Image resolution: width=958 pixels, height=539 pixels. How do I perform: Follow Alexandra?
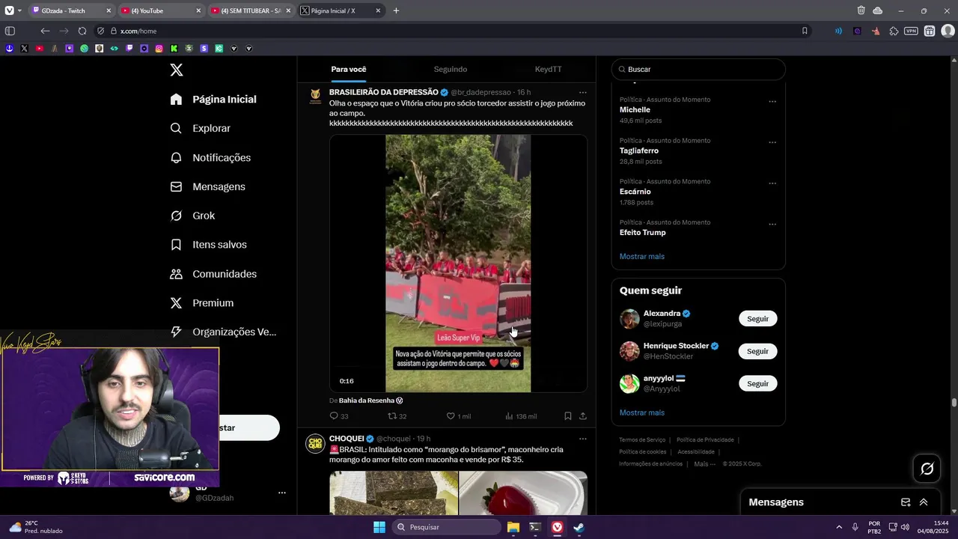tap(757, 319)
